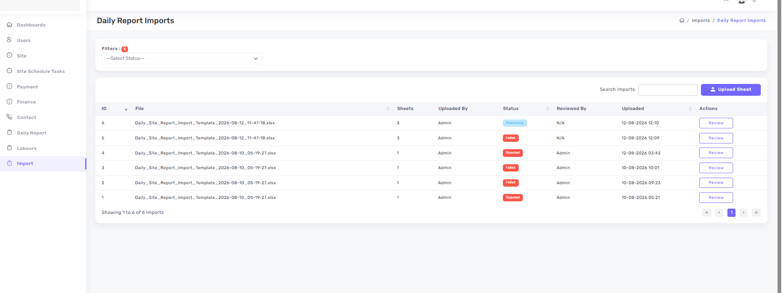
Task: Click the Finance icon in sidebar
Action: pyautogui.click(x=9, y=101)
